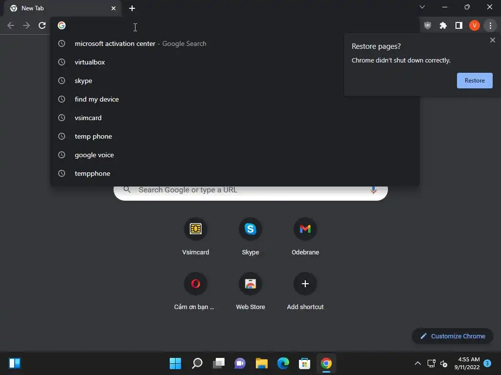Open File Explorer on taskbar

261,363
